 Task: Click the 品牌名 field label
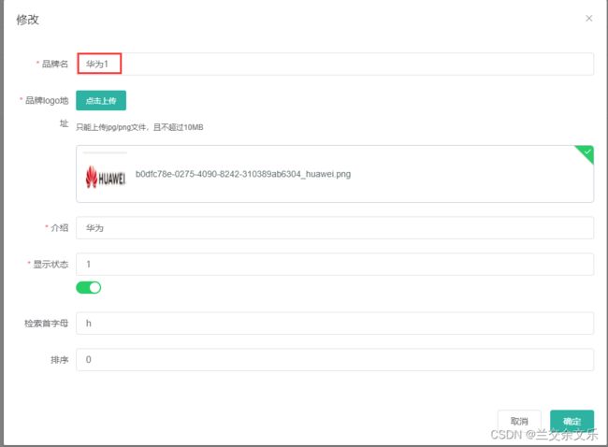tap(54, 64)
